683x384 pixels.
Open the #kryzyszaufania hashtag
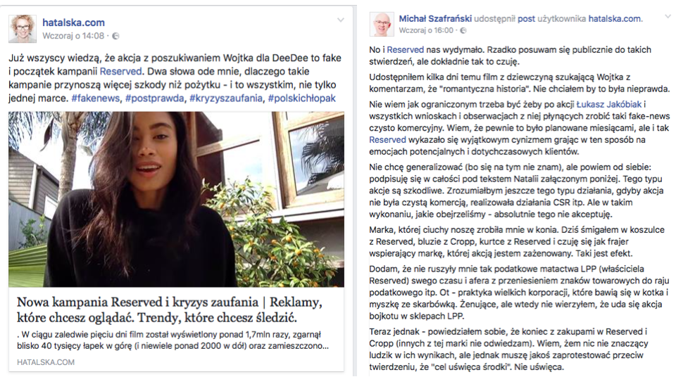click(x=226, y=98)
